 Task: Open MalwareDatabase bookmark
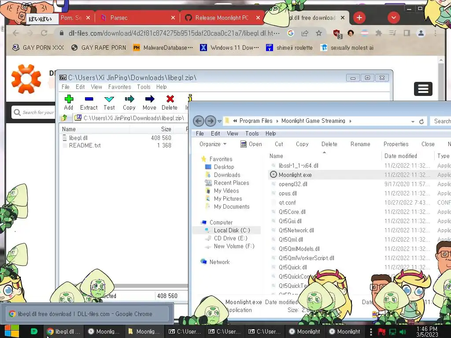163,48
